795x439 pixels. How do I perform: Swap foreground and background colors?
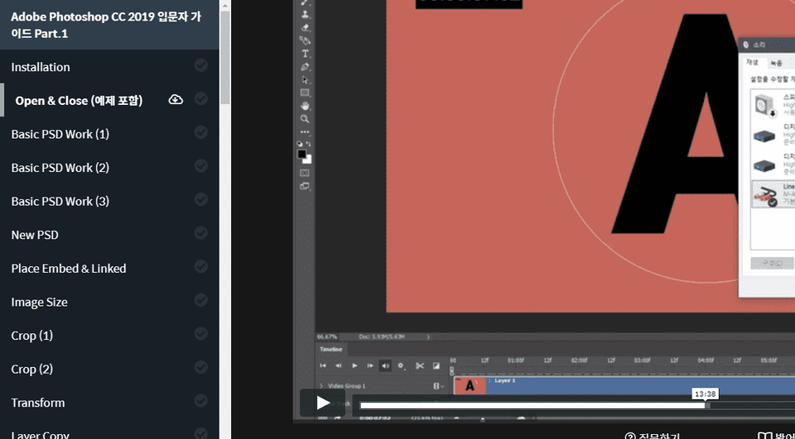pyautogui.click(x=309, y=144)
